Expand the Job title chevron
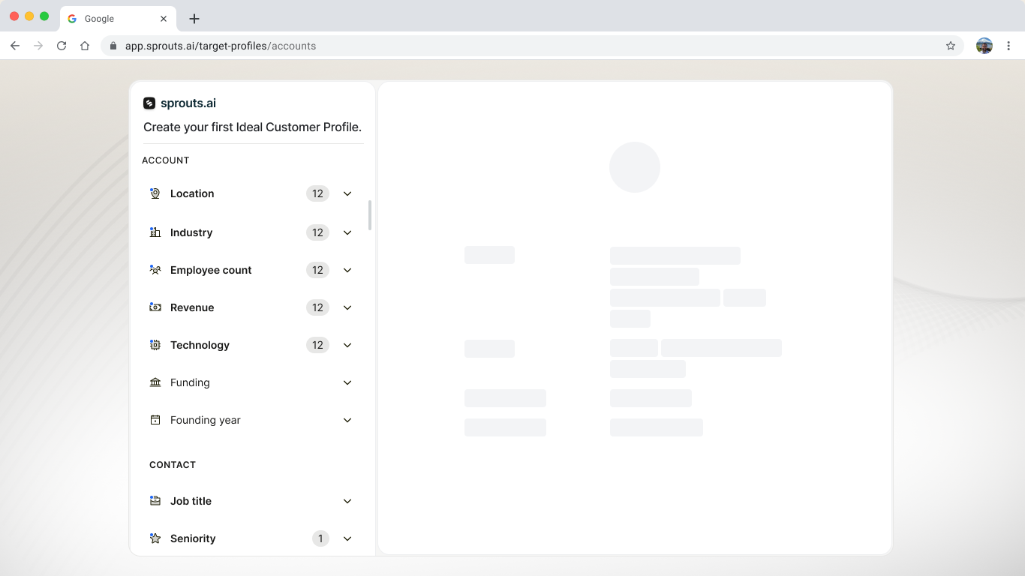The height and width of the screenshot is (576, 1025). 347,501
